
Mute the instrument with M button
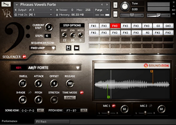(x=115, y=14)
